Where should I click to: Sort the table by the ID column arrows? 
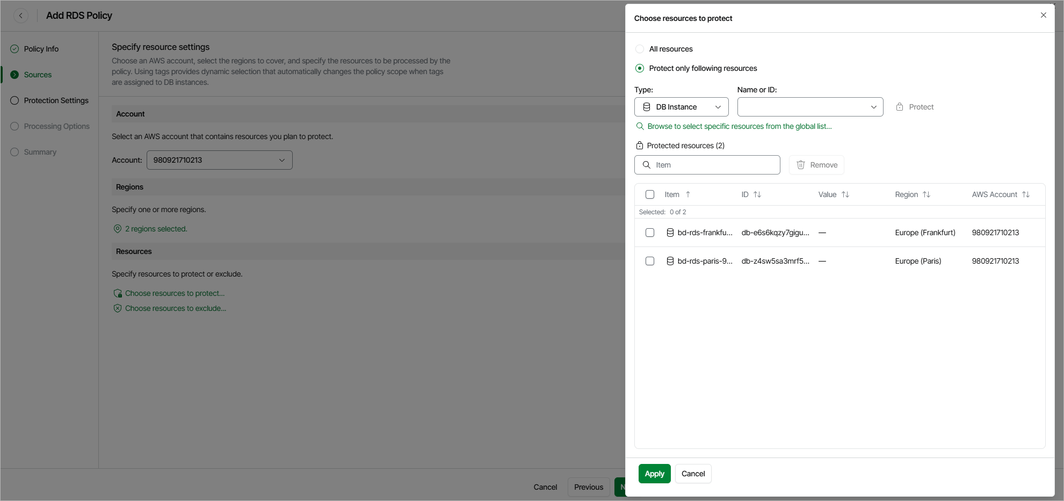757,194
